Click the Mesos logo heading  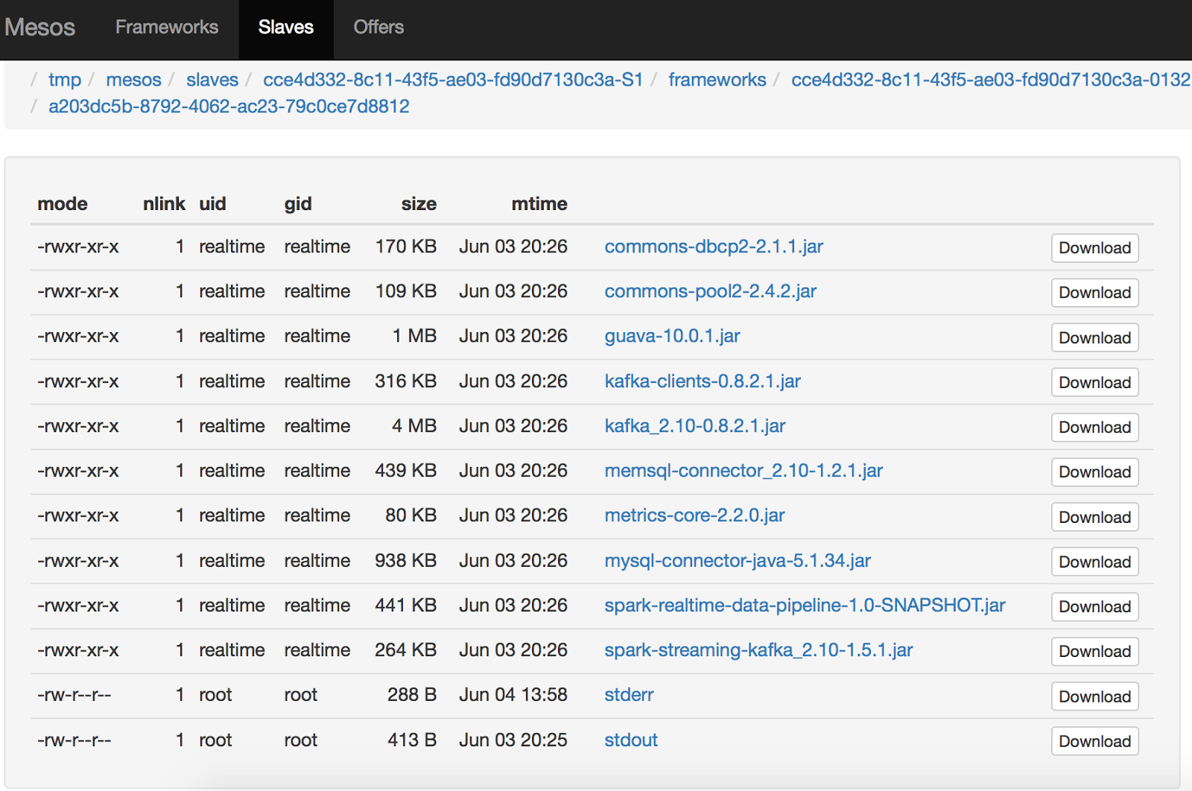[x=39, y=27]
